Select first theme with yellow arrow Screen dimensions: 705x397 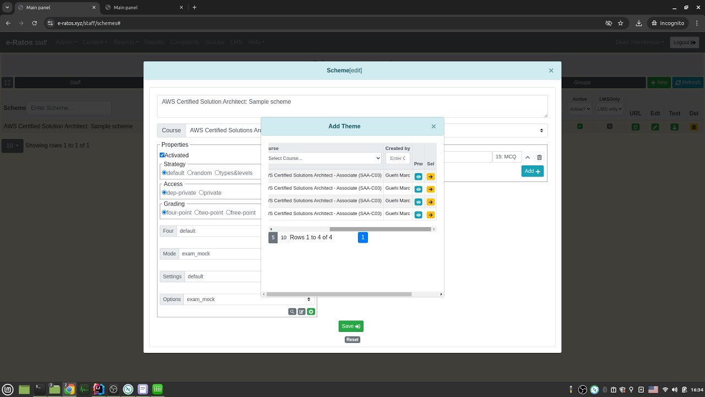431,177
